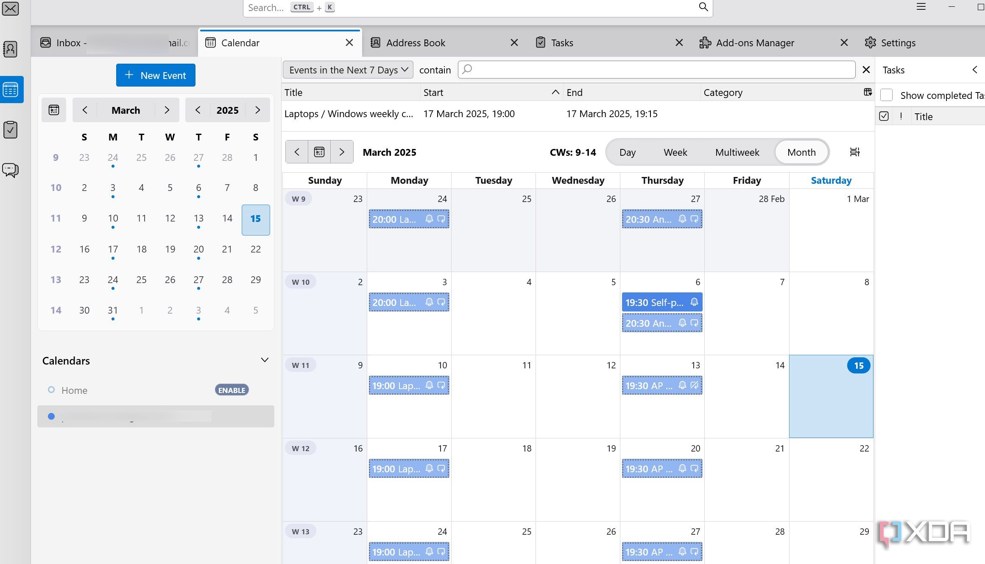
Task: Switch to the Add-ons Manager tab
Action: click(755, 43)
